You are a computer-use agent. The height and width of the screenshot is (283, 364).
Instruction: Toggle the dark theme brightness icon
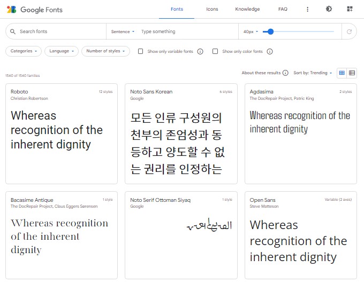pos(329,9)
